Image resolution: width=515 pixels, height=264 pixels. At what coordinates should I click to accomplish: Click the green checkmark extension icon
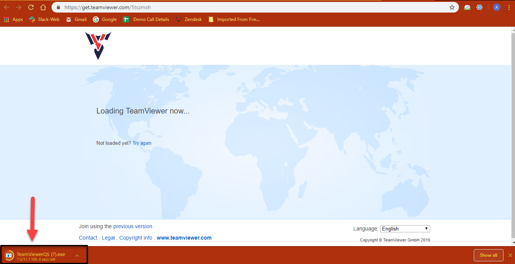[467, 7]
